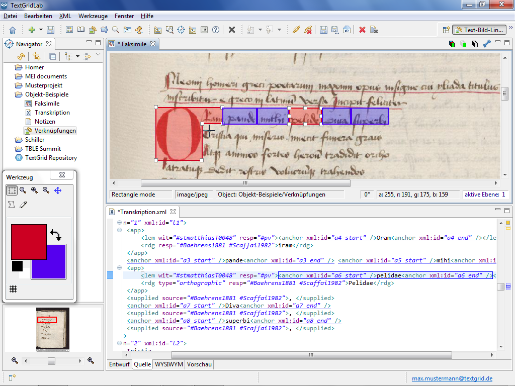This screenshot has height=386, width=515.
Task: Open the Transkription item in Navigator
Action: pyautogui.click(x=52, y=113)
